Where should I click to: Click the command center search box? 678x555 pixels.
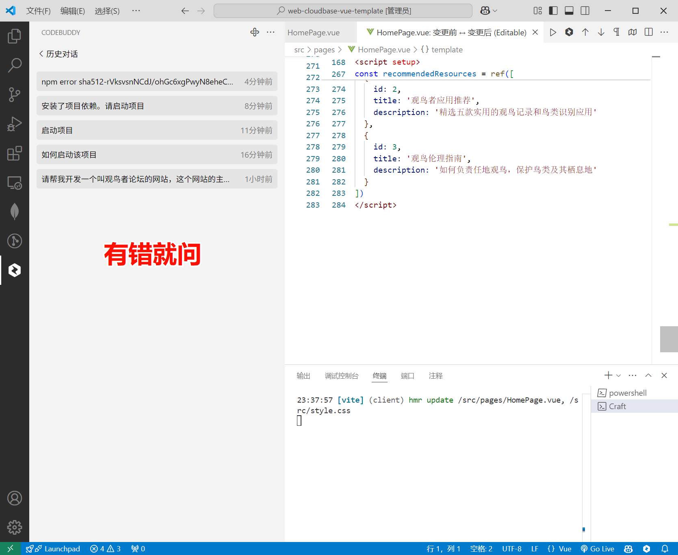(x=343, y=11)
